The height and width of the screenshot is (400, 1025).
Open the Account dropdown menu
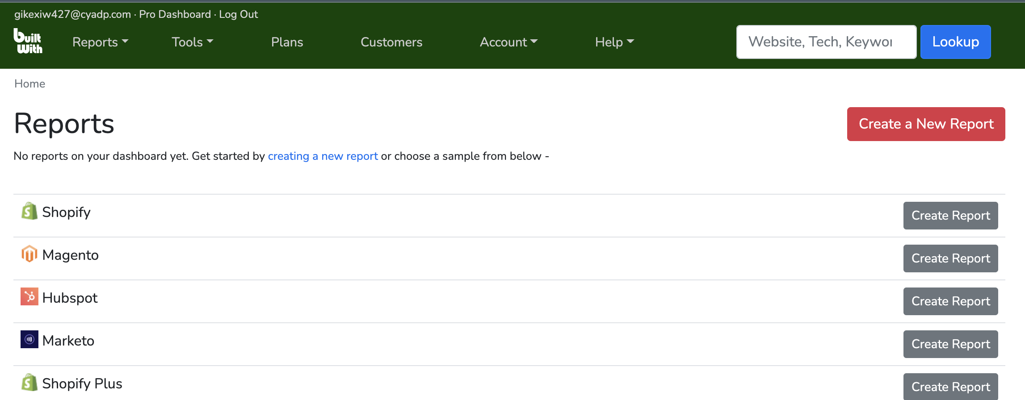tap(508, 42)
